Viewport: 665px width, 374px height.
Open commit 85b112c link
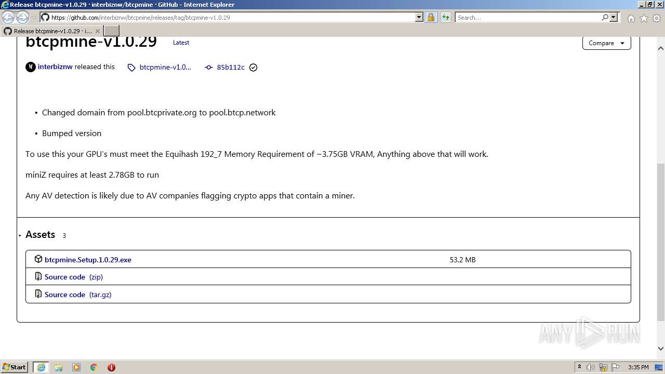pos(231,67)
